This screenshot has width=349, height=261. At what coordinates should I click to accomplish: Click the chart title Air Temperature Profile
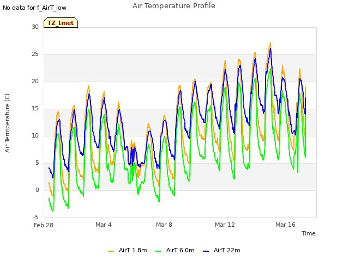tap(174, 6)
